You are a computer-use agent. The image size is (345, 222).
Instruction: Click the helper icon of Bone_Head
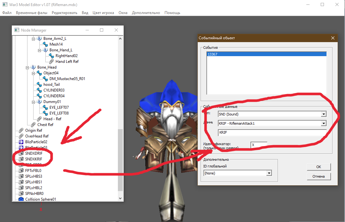(33, 67)
